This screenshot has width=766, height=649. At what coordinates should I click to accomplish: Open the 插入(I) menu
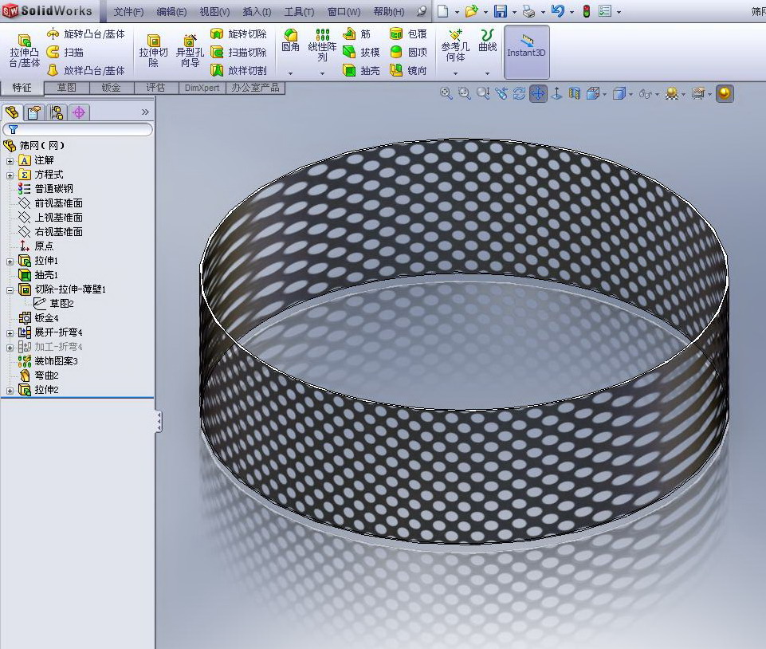pos(257,12)
